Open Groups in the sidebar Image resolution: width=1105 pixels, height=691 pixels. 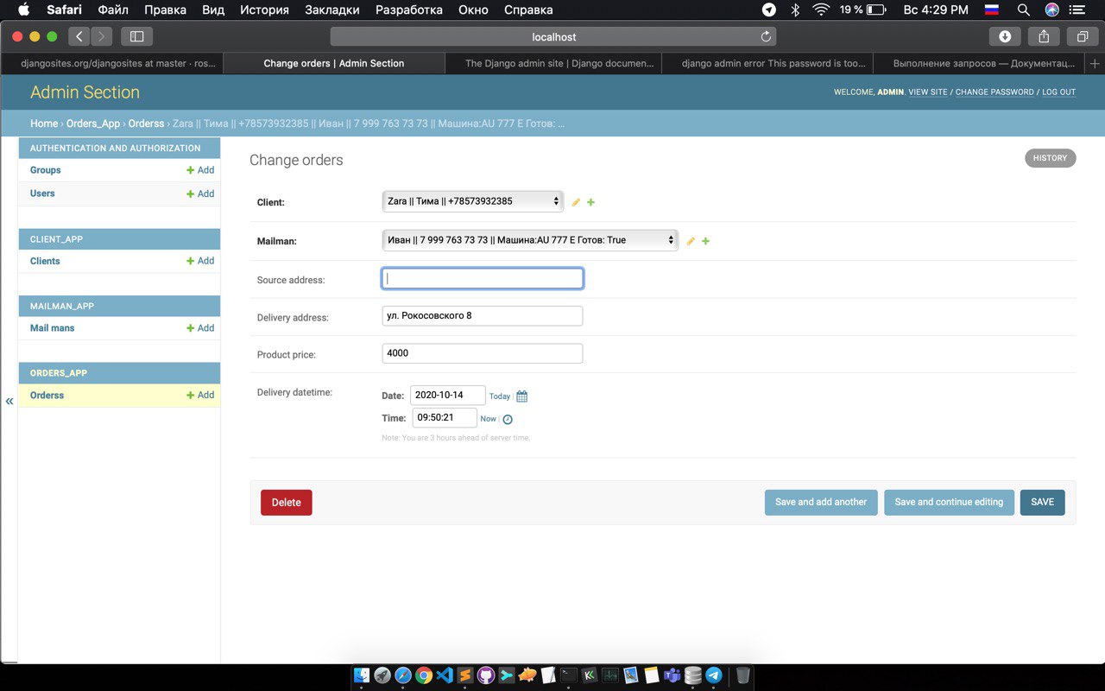coord(45,170)
